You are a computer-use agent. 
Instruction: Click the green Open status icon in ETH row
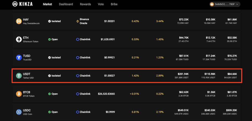[x=49, y=39]
